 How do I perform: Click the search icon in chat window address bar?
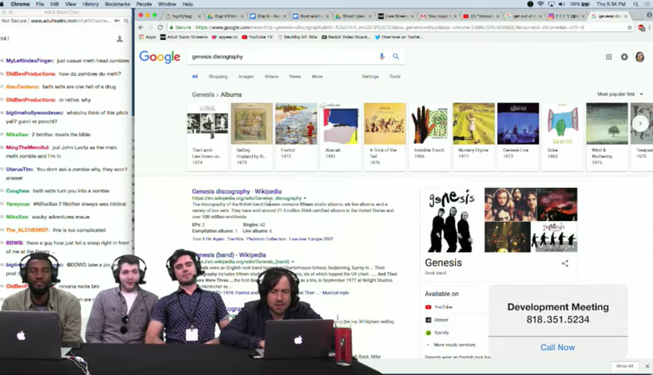tap(126, 20)
